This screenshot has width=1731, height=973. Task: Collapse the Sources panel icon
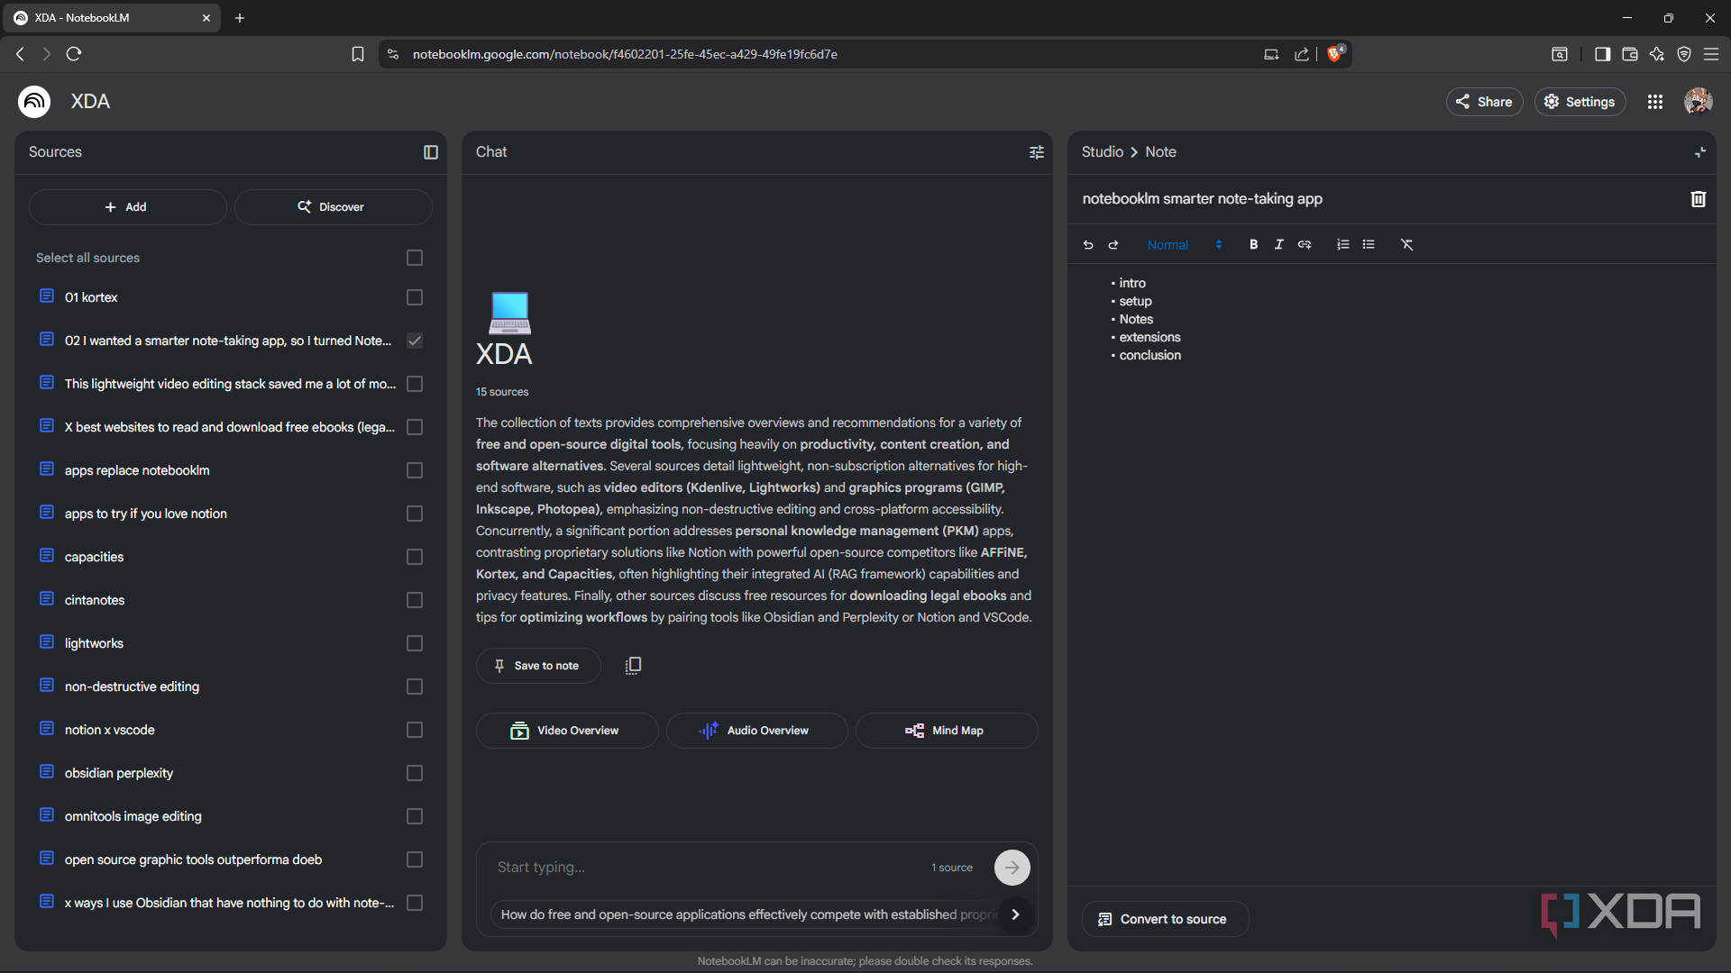431,152
